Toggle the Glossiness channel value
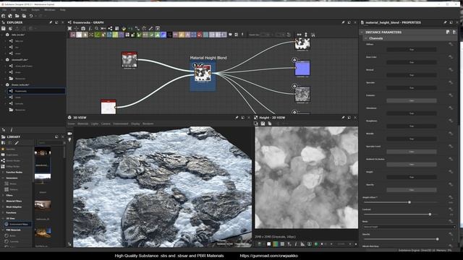This screenshot has width=463, height=260. point(412,113)
